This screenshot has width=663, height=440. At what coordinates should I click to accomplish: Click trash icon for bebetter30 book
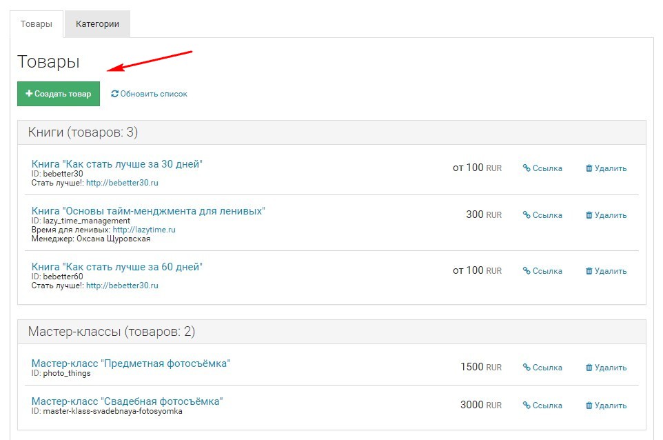589,168
